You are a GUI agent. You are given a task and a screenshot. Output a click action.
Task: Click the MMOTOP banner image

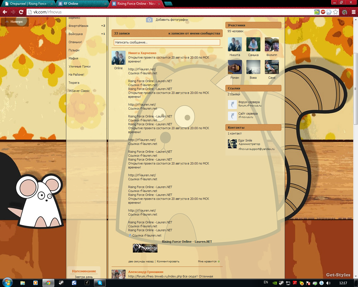[x=145, y=248]
